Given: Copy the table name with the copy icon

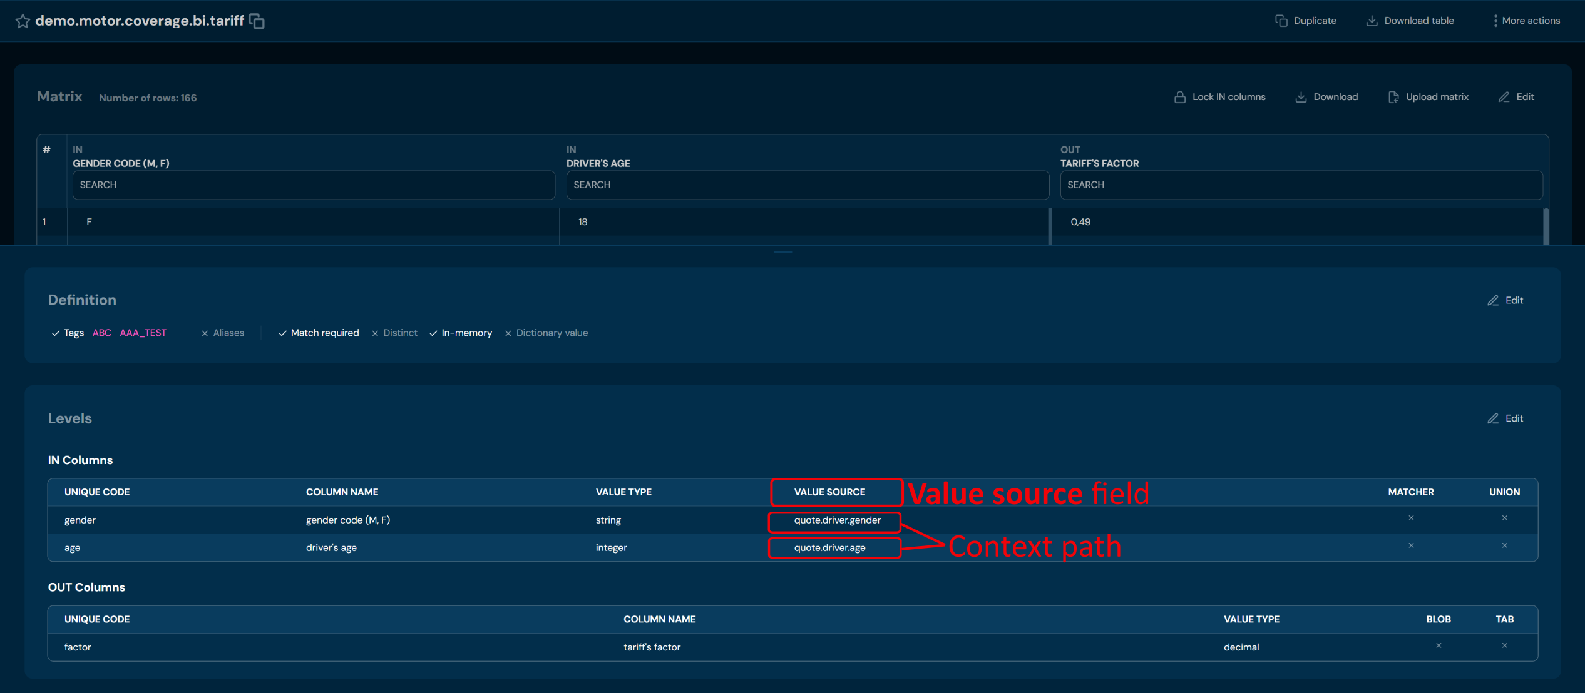Looking at the screenshot, I should tap(257, 21).
